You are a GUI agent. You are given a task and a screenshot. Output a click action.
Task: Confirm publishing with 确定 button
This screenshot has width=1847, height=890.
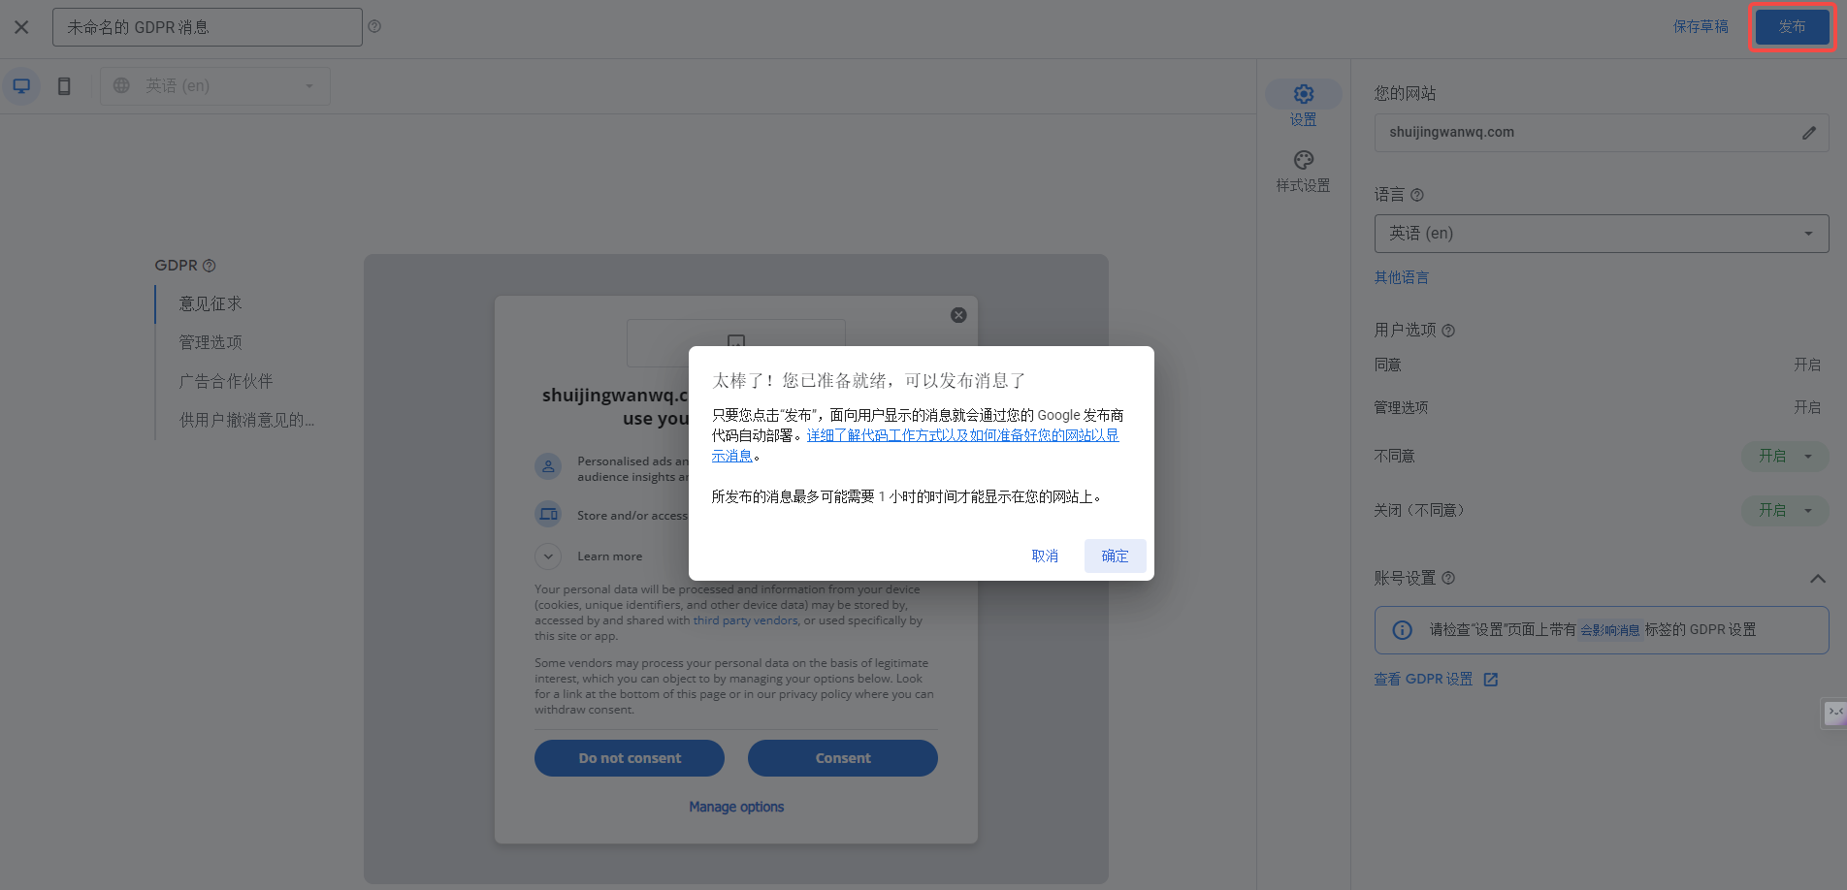click(x=1115, y=556)
